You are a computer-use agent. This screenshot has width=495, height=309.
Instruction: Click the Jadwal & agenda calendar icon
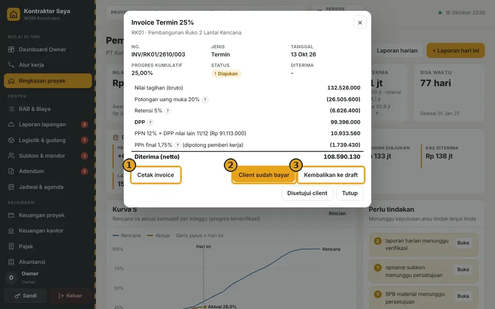11,187
